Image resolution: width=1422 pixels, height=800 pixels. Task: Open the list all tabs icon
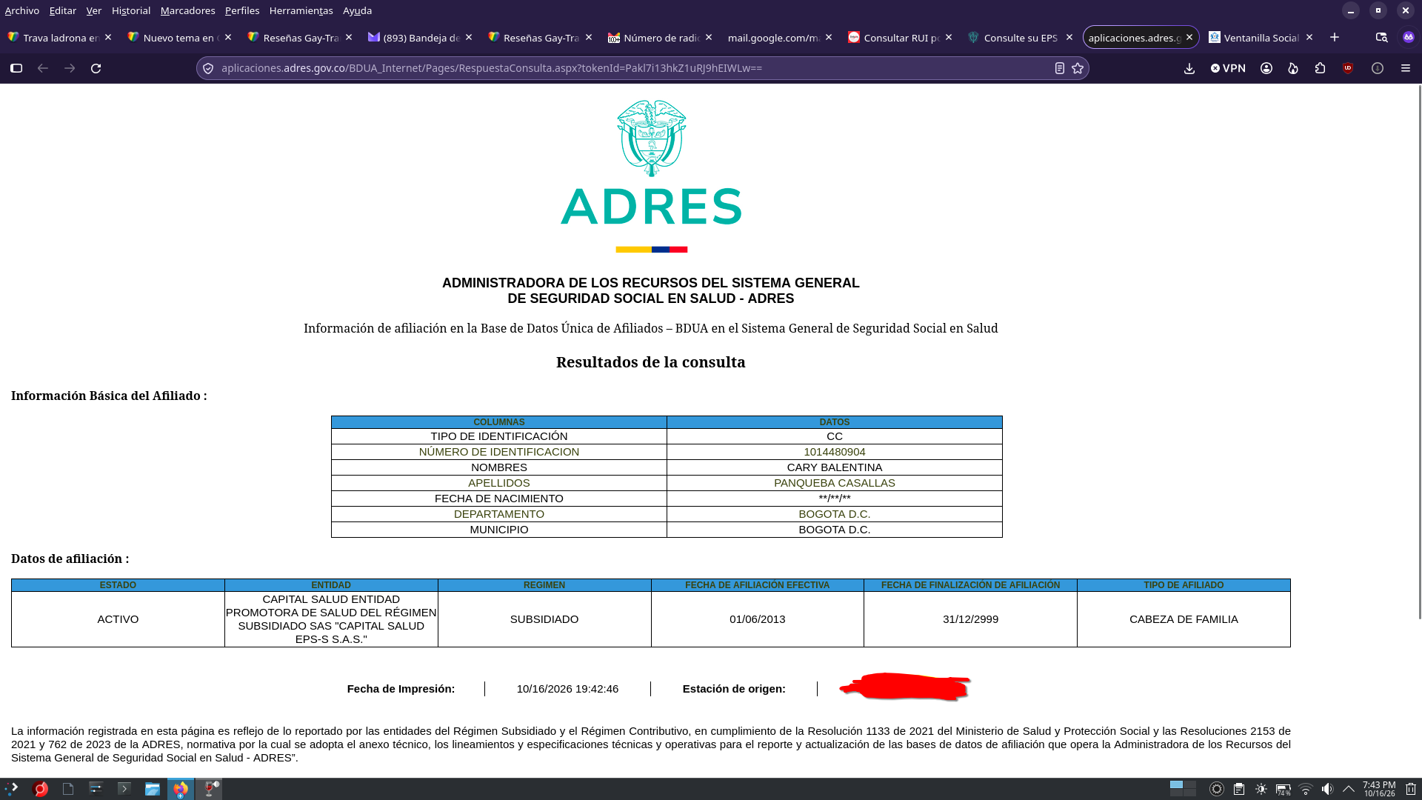tap(1381, 37)
